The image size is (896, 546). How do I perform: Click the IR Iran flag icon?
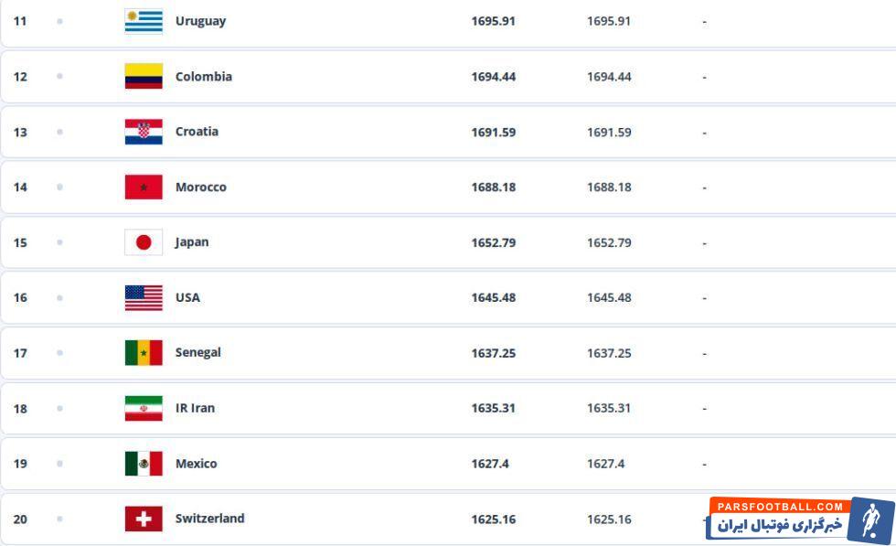click(144, 409)
